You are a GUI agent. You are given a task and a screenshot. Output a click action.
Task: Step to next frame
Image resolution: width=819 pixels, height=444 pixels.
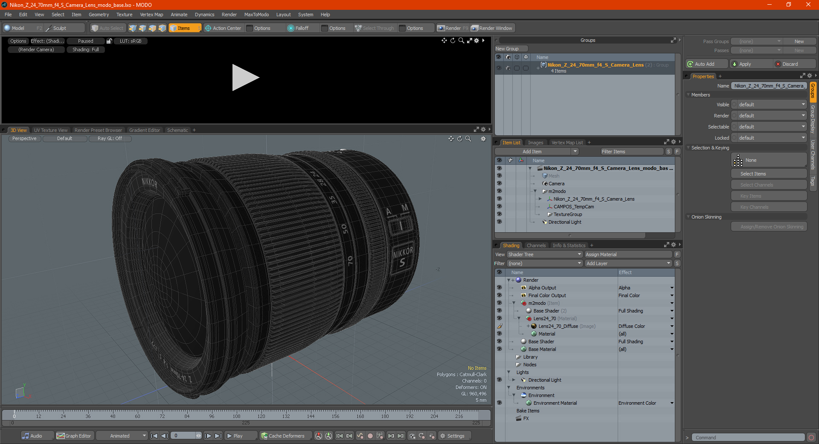(208, 436)
